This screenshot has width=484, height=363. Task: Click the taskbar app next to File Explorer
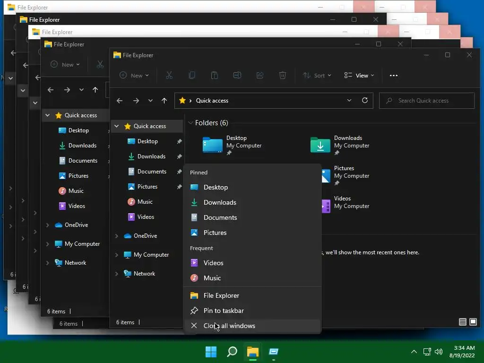[274, 352]
